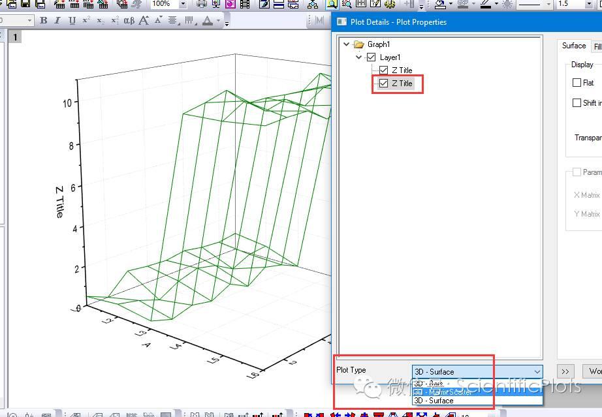
Task: Open the zoom level 100% dropdown
Action: click(183, 5)
